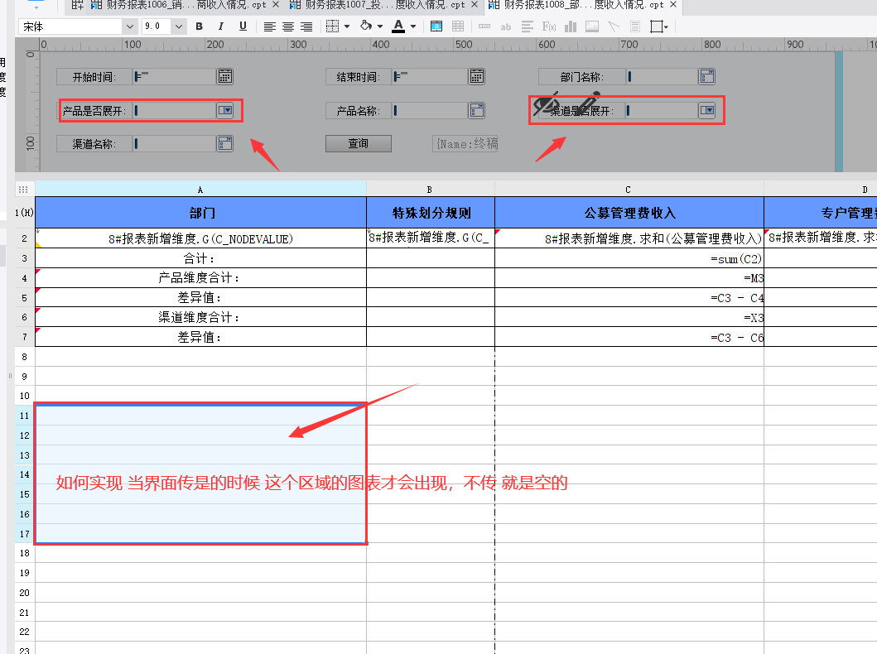
Task: Open font color dropdown arrow
Action: pos(413,26)
